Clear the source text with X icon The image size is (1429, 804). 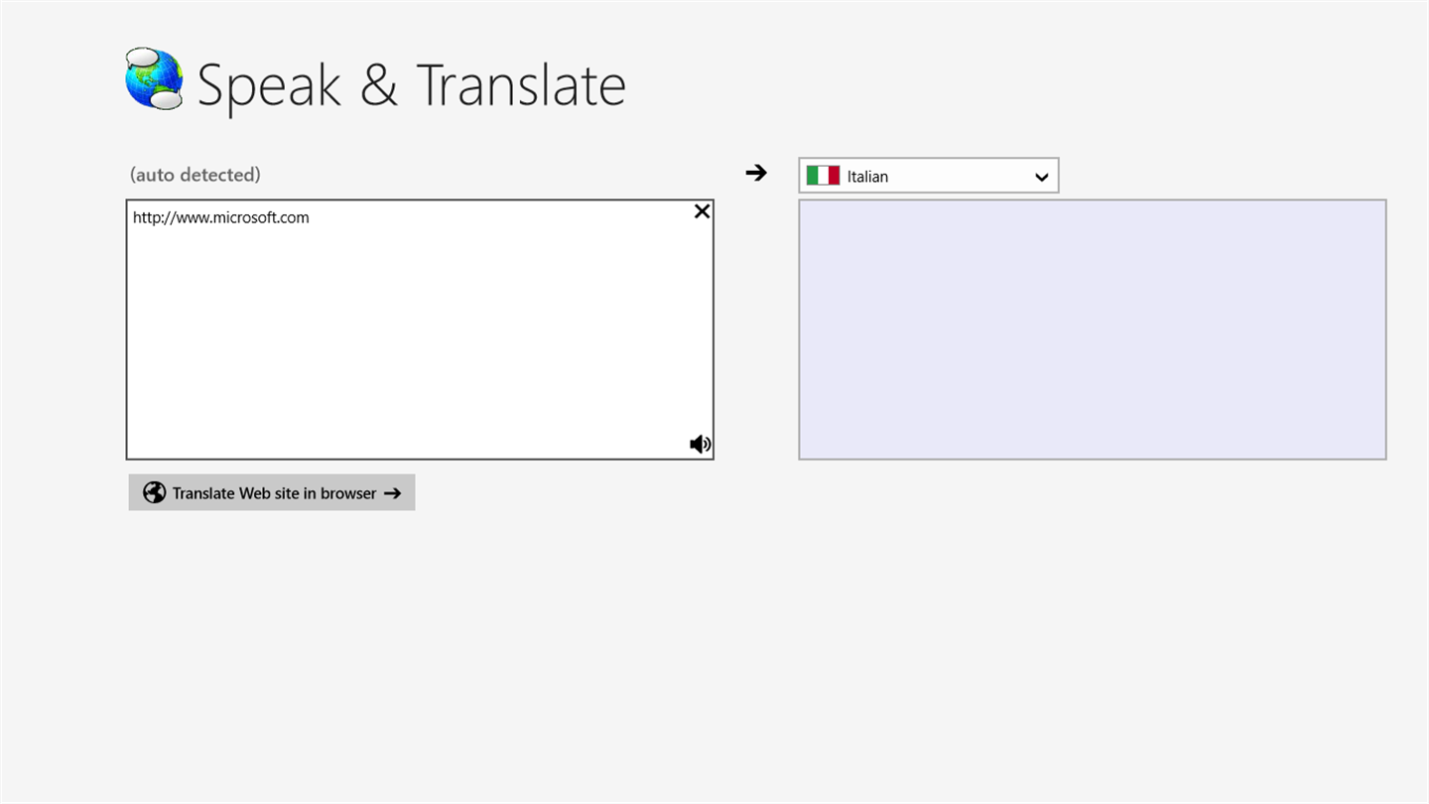(702, 211)
